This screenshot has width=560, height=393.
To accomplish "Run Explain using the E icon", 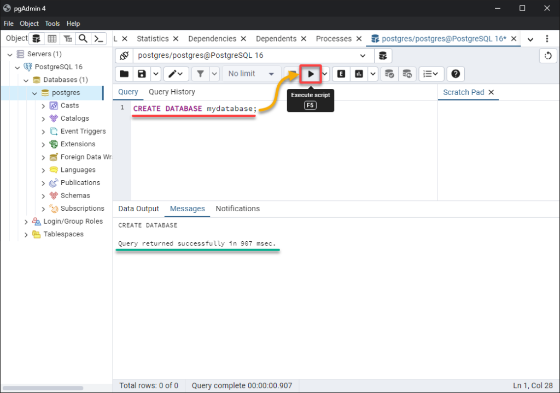I will click(341, 74).
